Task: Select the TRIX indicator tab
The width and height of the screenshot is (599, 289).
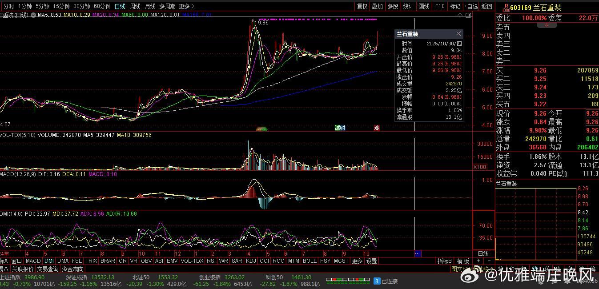Action: tap(91, 261)
